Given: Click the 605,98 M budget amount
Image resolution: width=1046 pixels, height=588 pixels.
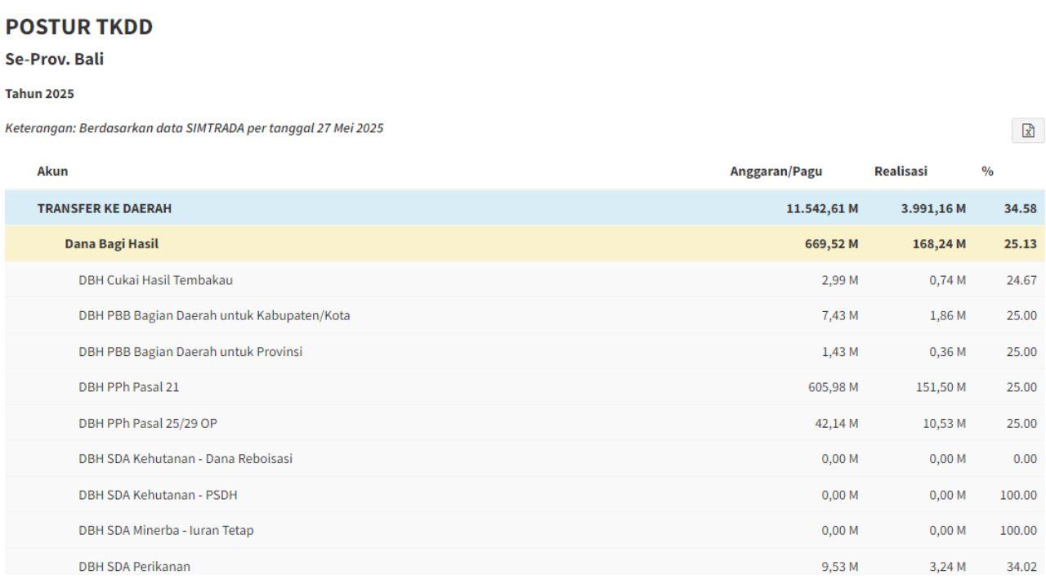Looking at the screenshot, I should [833, 387].
